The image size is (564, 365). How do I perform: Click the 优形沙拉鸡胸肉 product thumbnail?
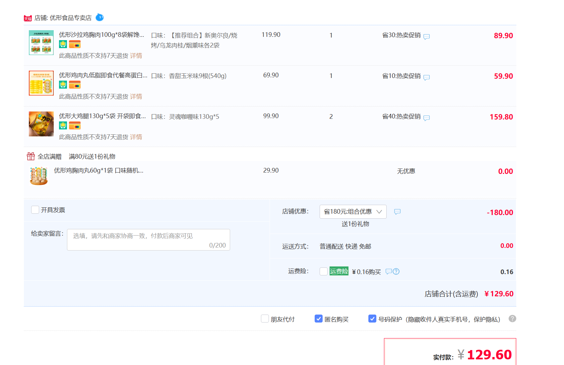41,42
